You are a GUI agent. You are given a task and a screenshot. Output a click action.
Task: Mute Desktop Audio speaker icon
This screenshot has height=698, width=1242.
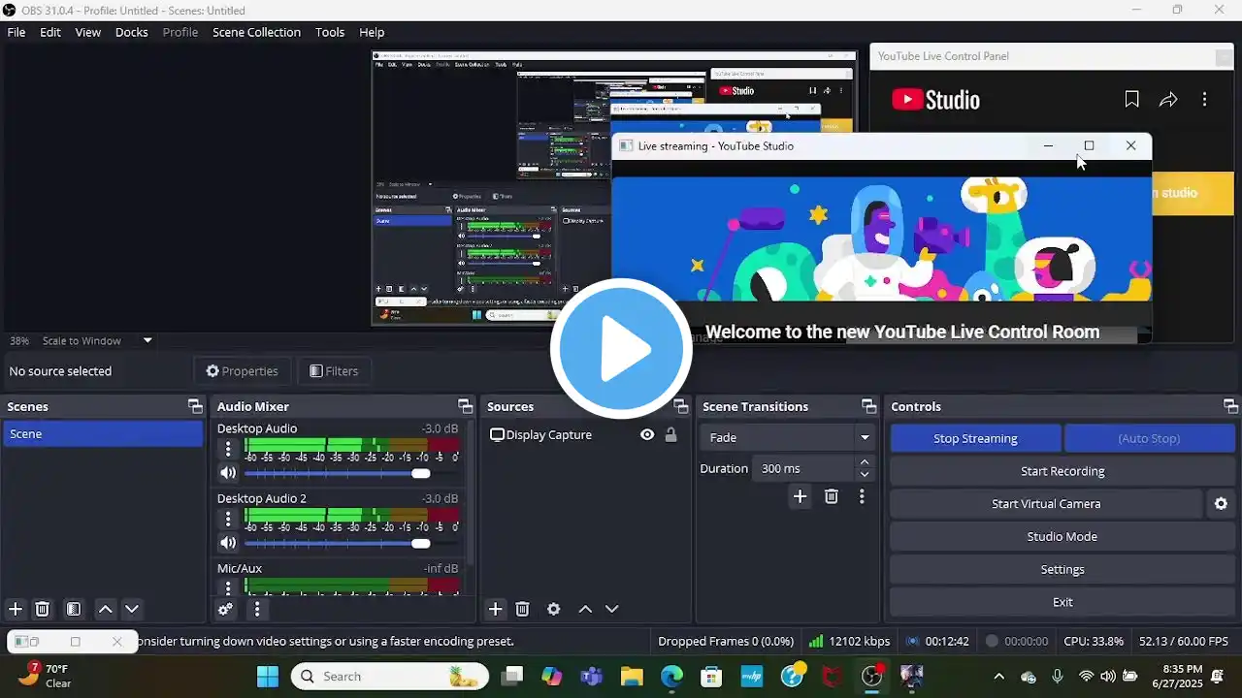pos(228,473)
